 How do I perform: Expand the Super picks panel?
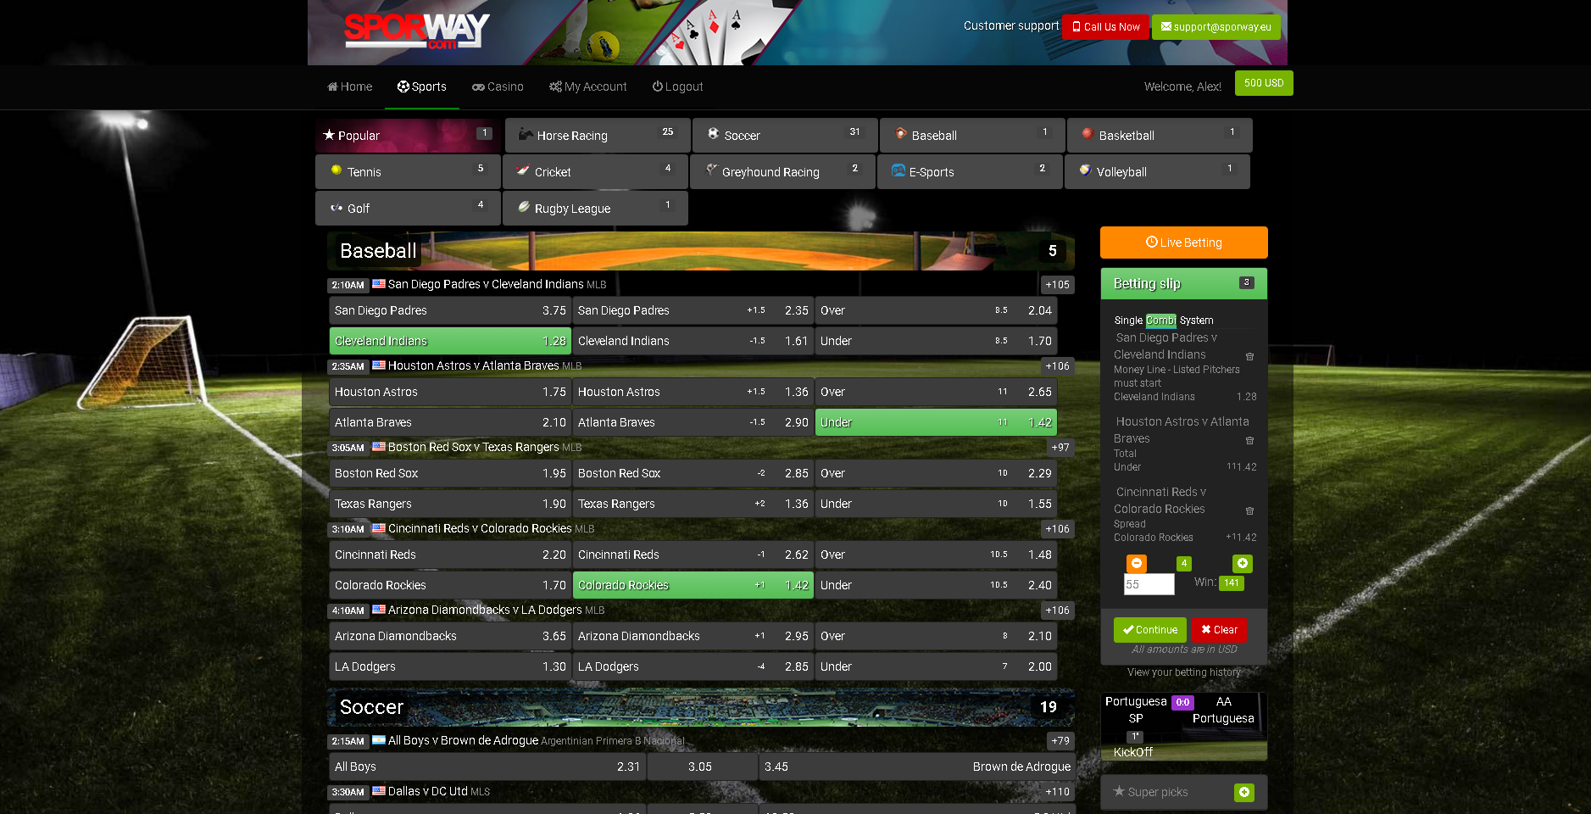(1243, 792)
